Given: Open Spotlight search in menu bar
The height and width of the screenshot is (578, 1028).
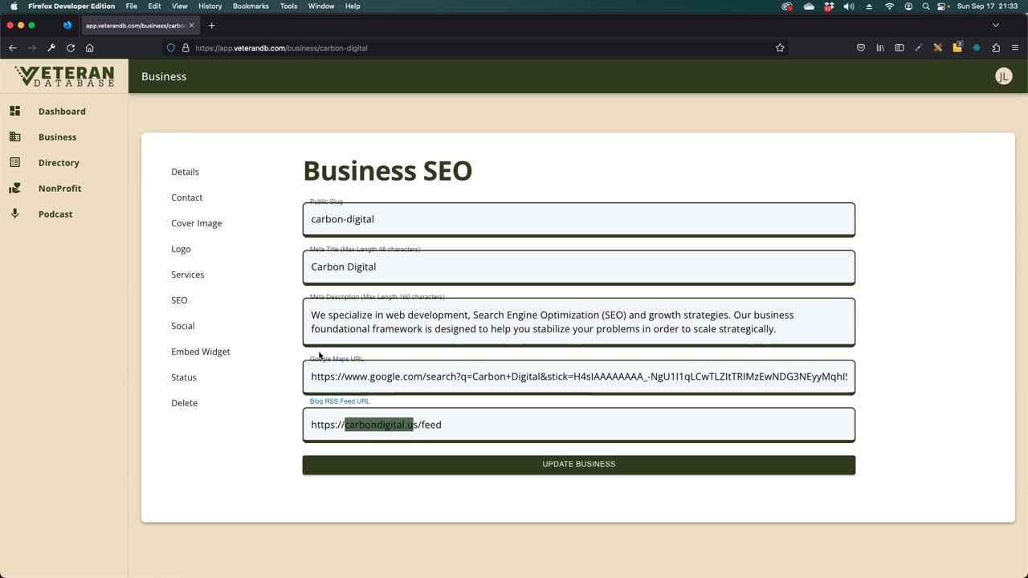Looking at the screenshot, I should click(x=926, y=6).
